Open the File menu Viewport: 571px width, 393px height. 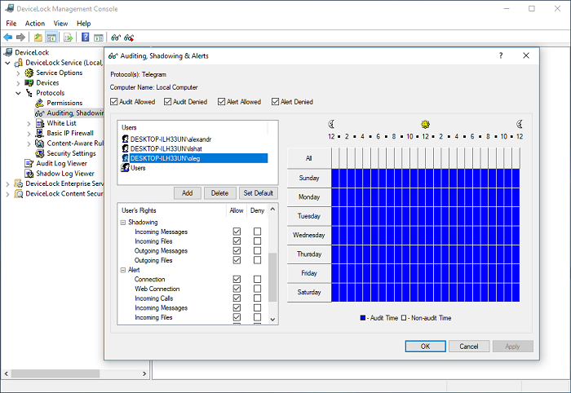[x=11, y=24]
